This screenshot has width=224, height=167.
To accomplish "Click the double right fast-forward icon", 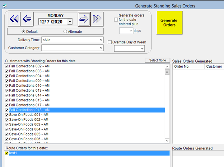I will coord(97,19).
